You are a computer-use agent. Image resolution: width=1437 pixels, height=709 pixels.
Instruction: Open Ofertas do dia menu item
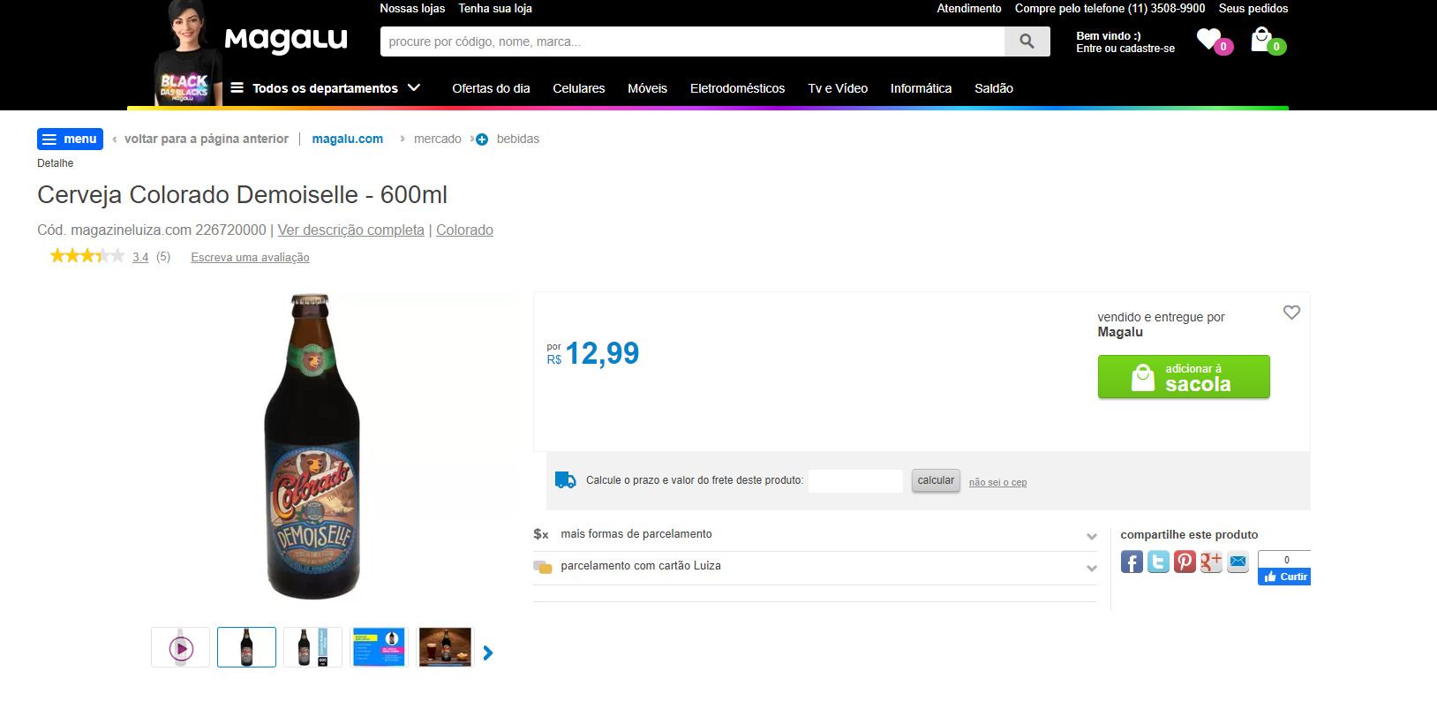coord(491,88)
